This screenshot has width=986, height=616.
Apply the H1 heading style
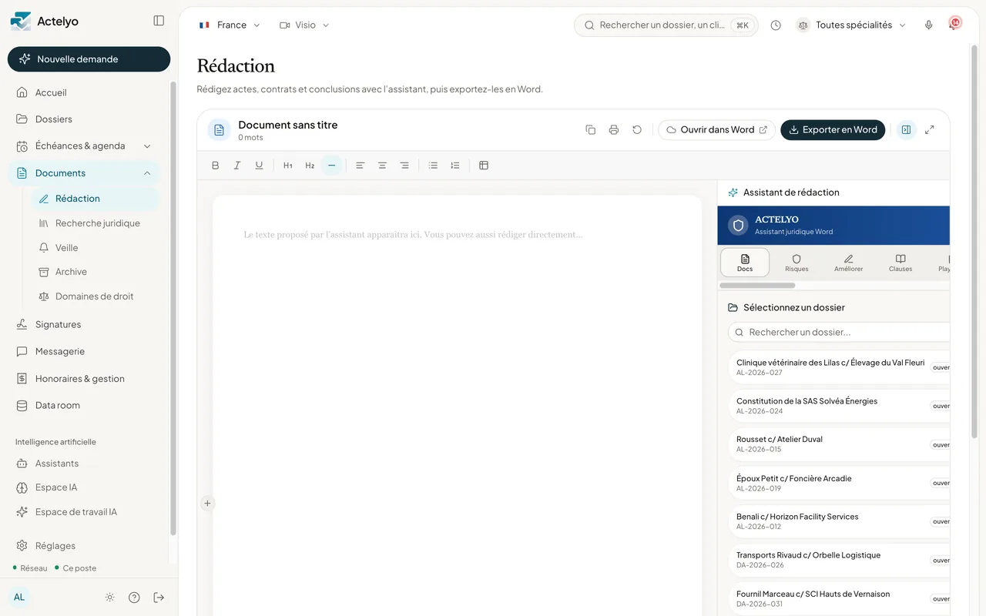click(288, 166)
